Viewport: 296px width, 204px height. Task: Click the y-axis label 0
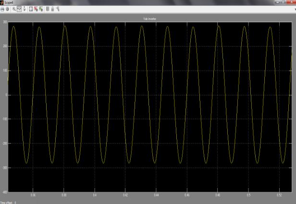click(6, 95)
